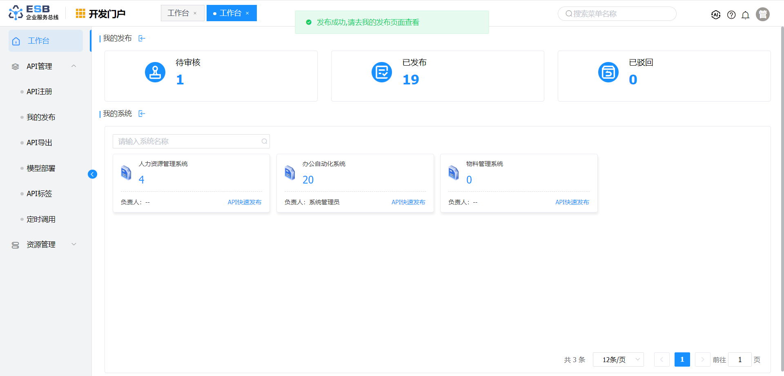Click the 搜索菜单名称 search field
This screenshot has width=784, height=376.
(617, 14)
